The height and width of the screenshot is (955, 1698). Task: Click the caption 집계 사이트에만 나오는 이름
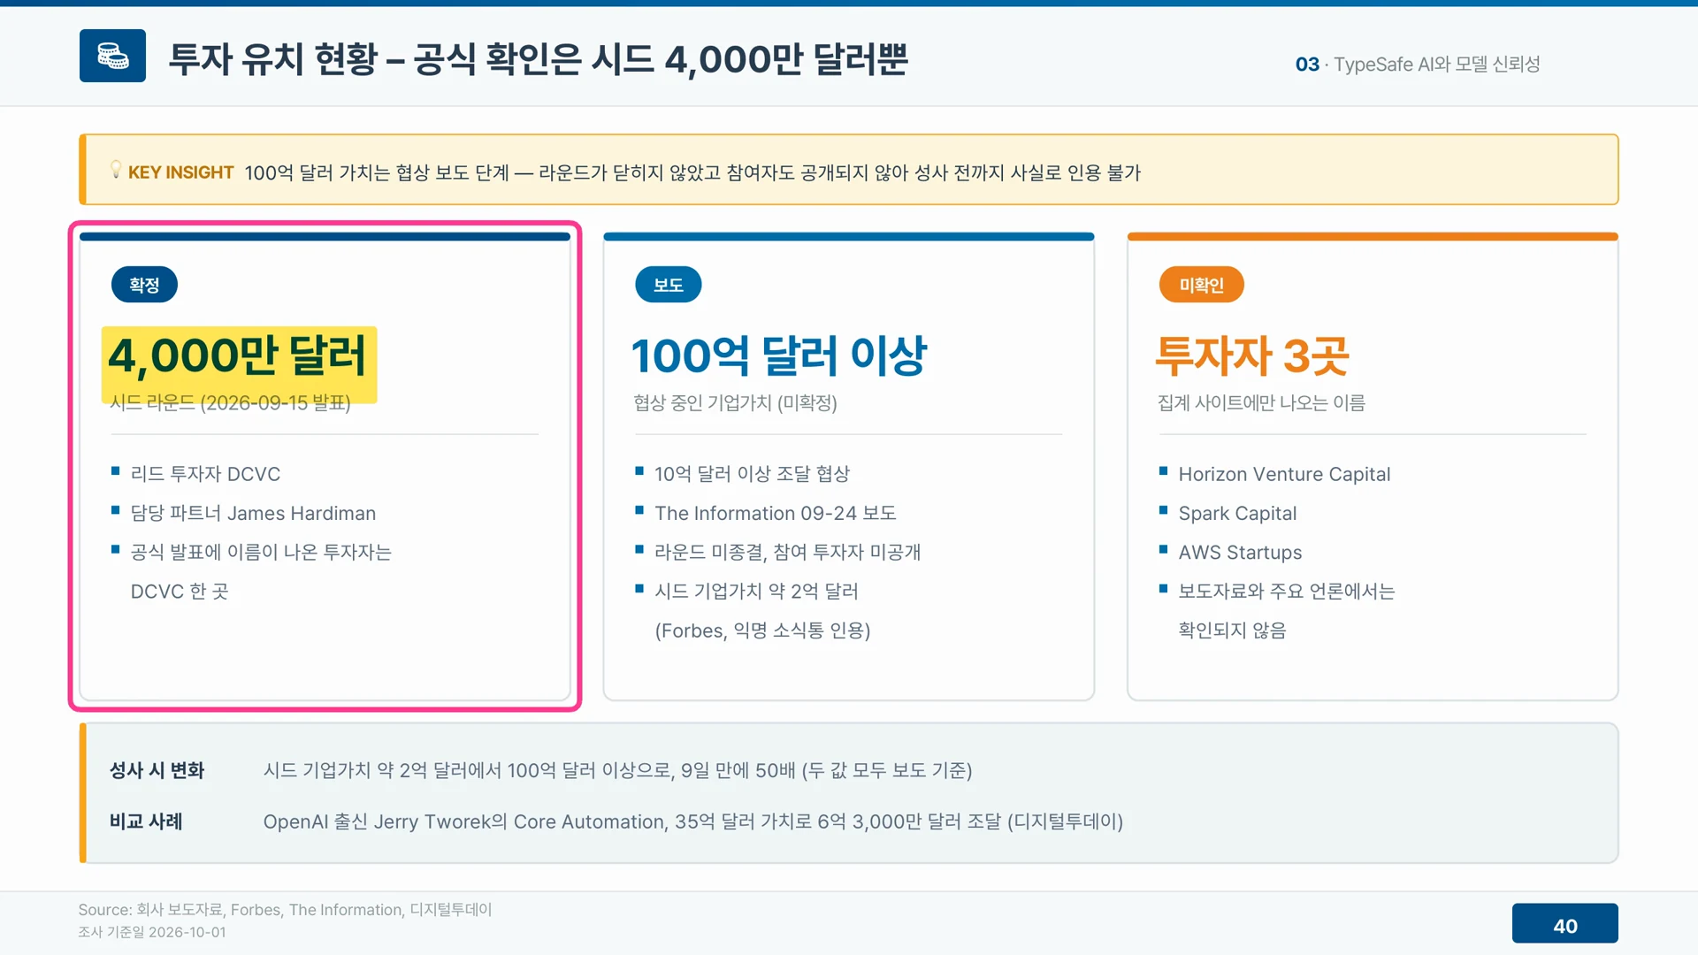pyautogui.click(x=1261, y=403)
